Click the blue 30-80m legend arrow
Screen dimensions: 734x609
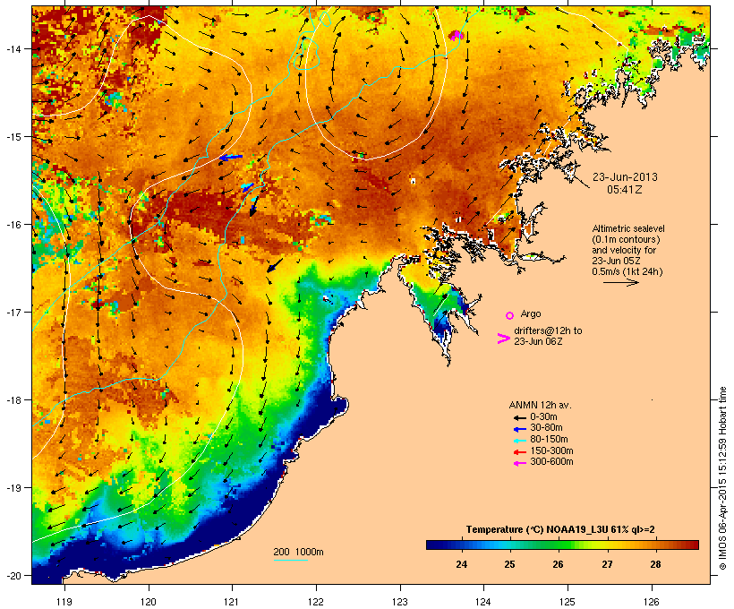519,429
